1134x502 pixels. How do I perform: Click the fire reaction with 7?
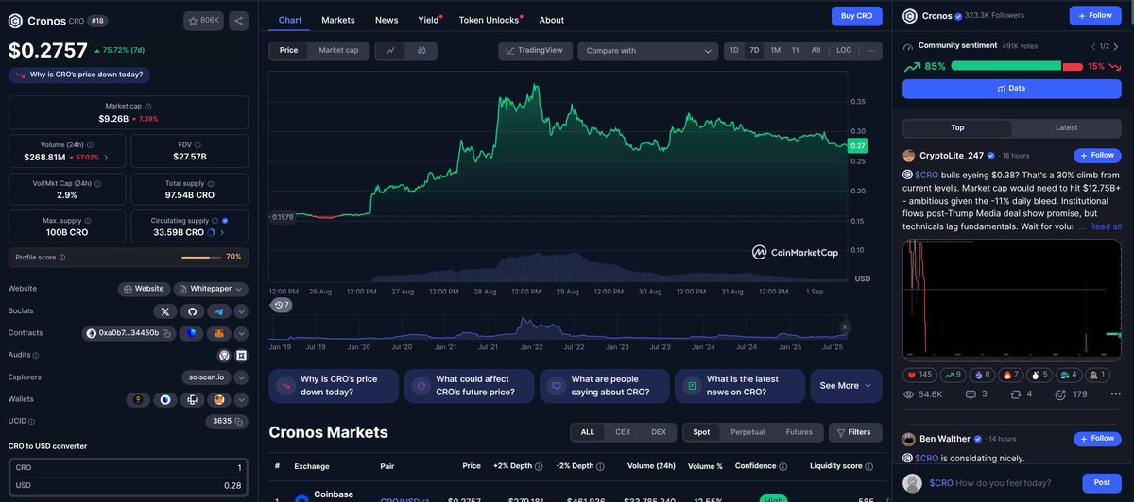1012,375
